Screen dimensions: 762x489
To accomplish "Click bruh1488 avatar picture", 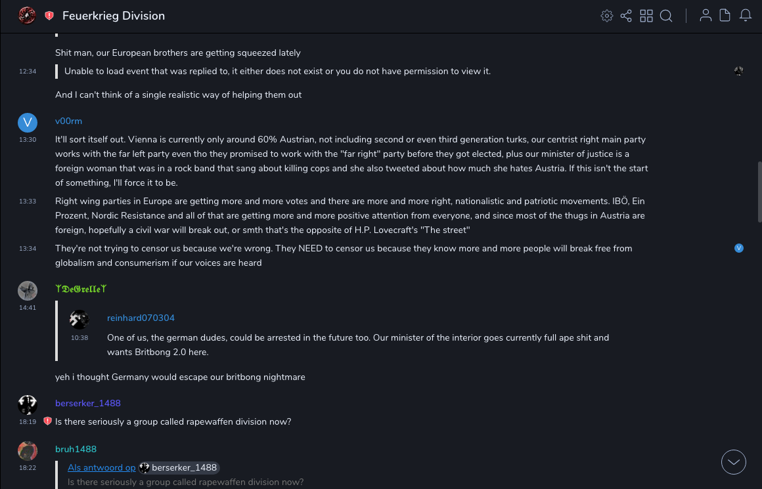I will pos(28,451).
